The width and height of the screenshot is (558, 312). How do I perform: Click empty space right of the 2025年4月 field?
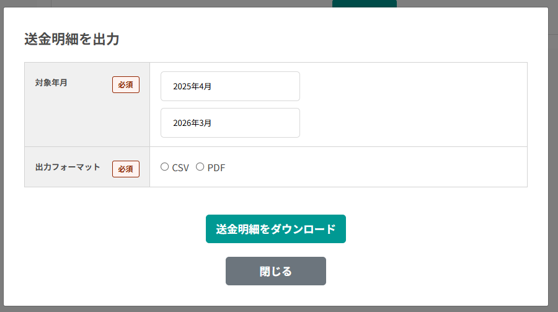(x=409, y=86)
